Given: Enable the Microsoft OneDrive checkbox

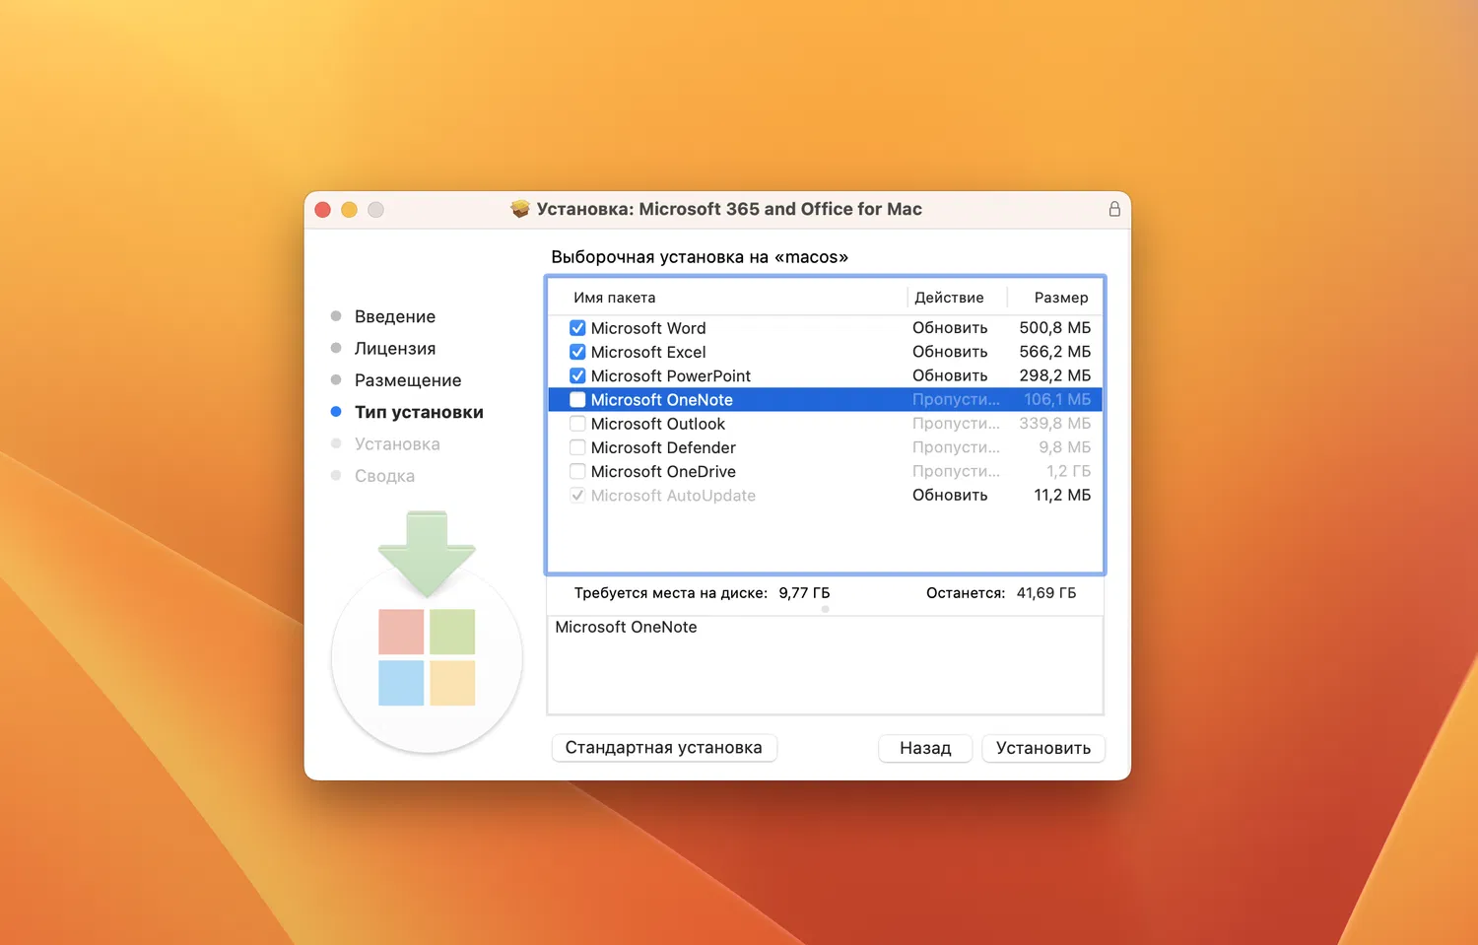Looking at the screenshot, I should point(577,471).
